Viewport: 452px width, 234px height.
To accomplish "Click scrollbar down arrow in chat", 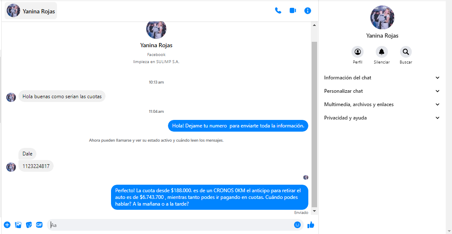I will pyautogui.click(x=314, y=211).
